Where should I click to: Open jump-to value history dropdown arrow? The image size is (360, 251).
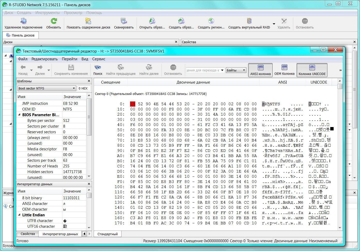pos(222,70)
